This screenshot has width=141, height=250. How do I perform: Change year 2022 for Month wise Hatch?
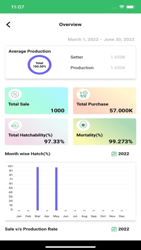pos(124,154)
